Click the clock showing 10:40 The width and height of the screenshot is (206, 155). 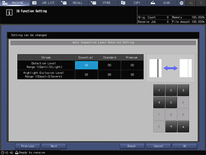7,153
